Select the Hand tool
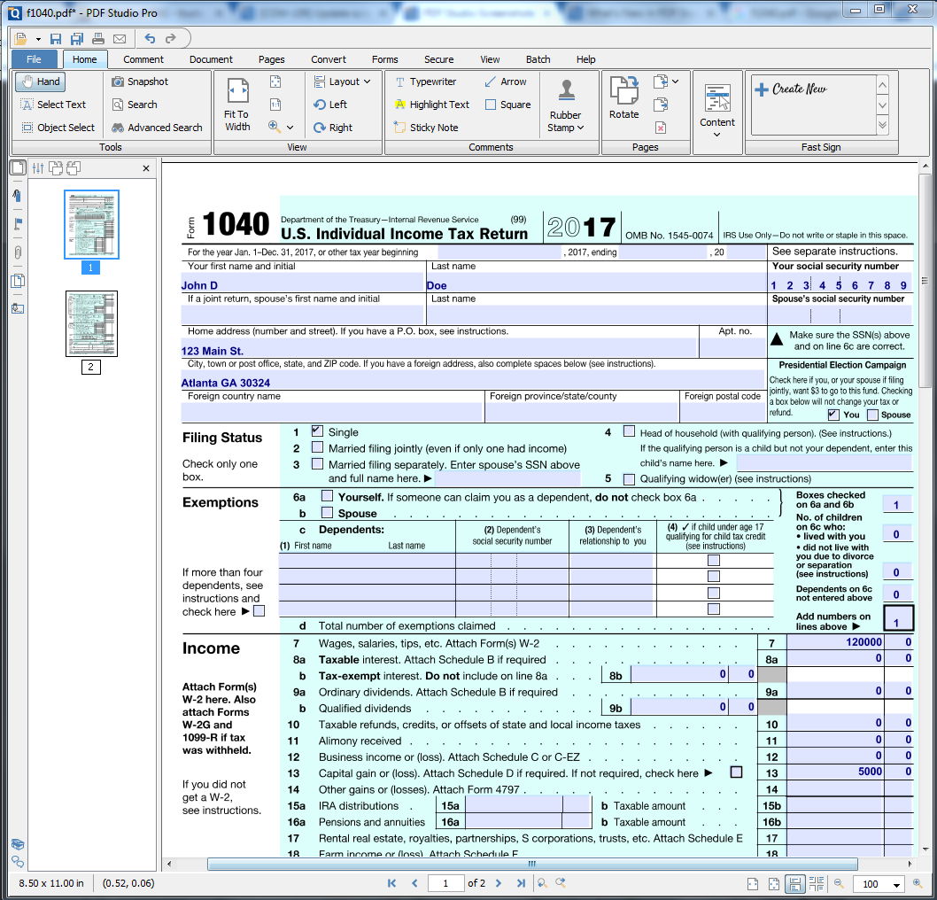Image resolution: width=937 pixels, height=900 pixels. pyautogui.click(x=40, y=81)
